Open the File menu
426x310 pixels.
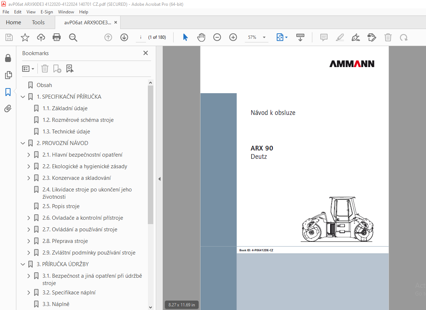(6, 12)
